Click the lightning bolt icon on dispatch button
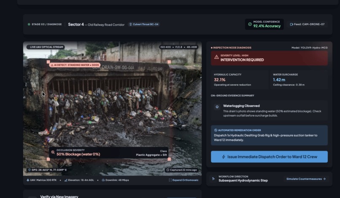Image resolution: width=340 pixels, height=198 pixels. tap(224, 157)
